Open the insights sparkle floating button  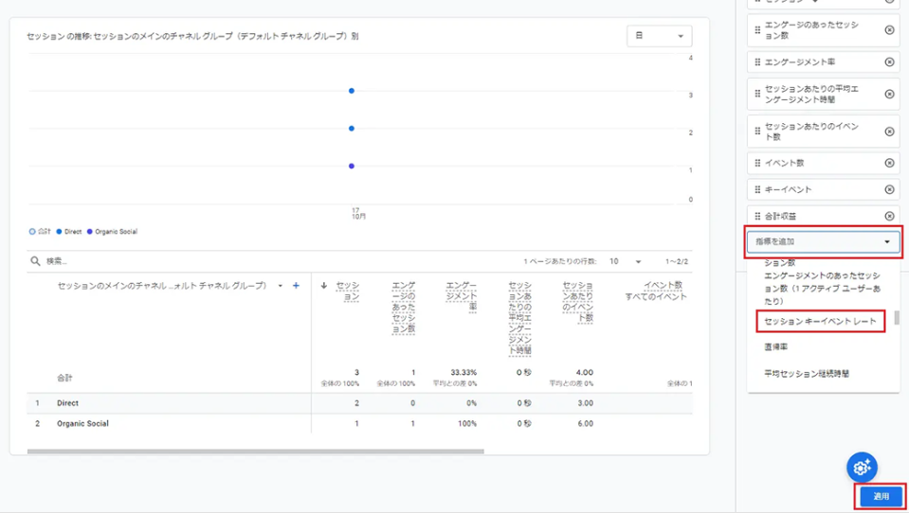click(x=862, y=467)
